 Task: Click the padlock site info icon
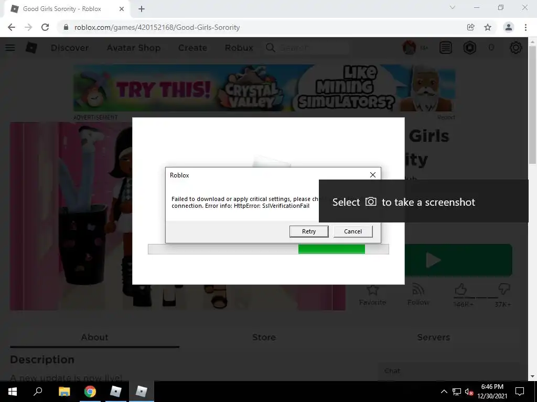[x=66, y=27]
